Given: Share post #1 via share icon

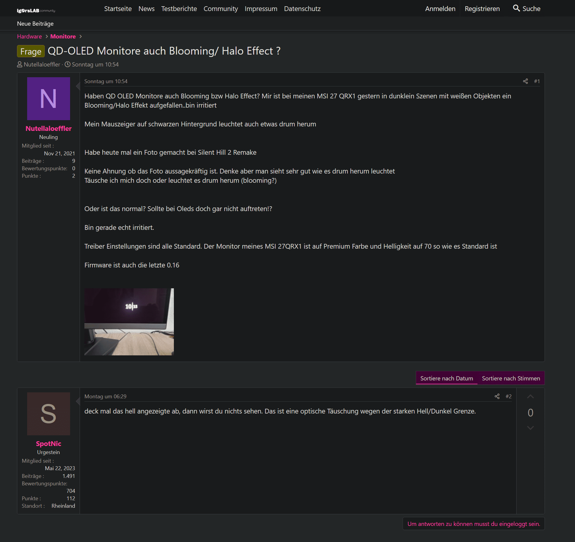Looking at the screenshot, I should click(525, 81).
